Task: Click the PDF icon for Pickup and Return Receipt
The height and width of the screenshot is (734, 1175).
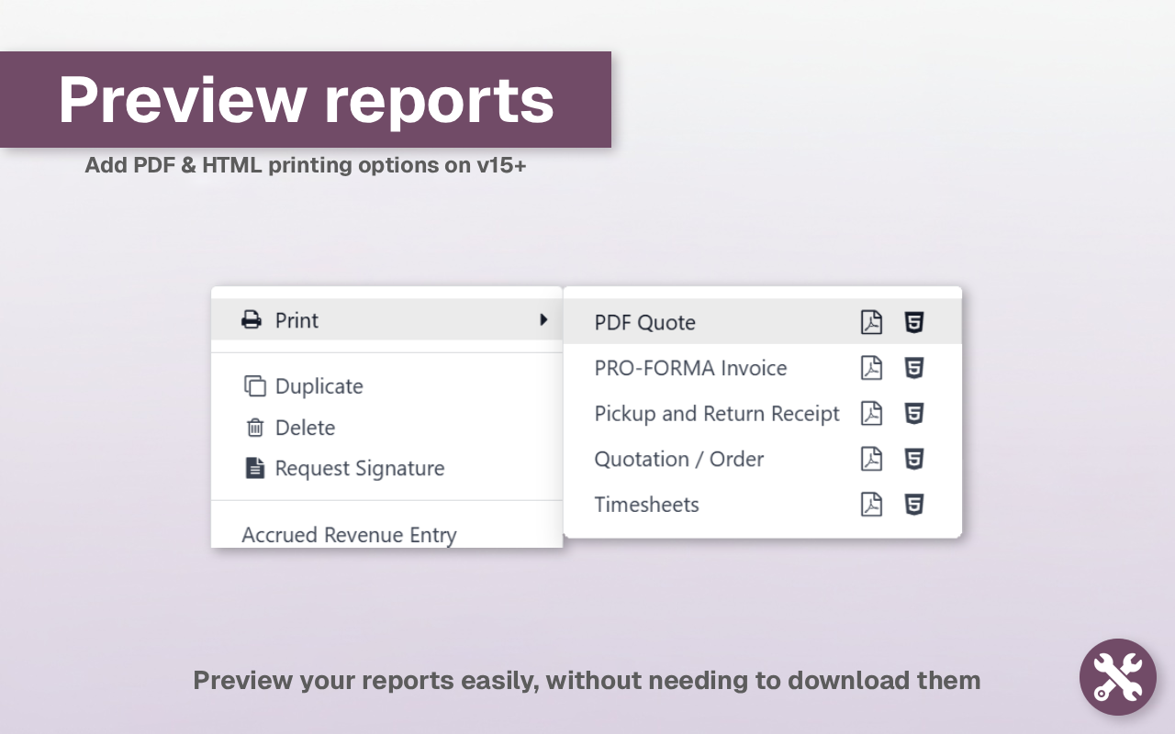Action: [x=870, y=413]
